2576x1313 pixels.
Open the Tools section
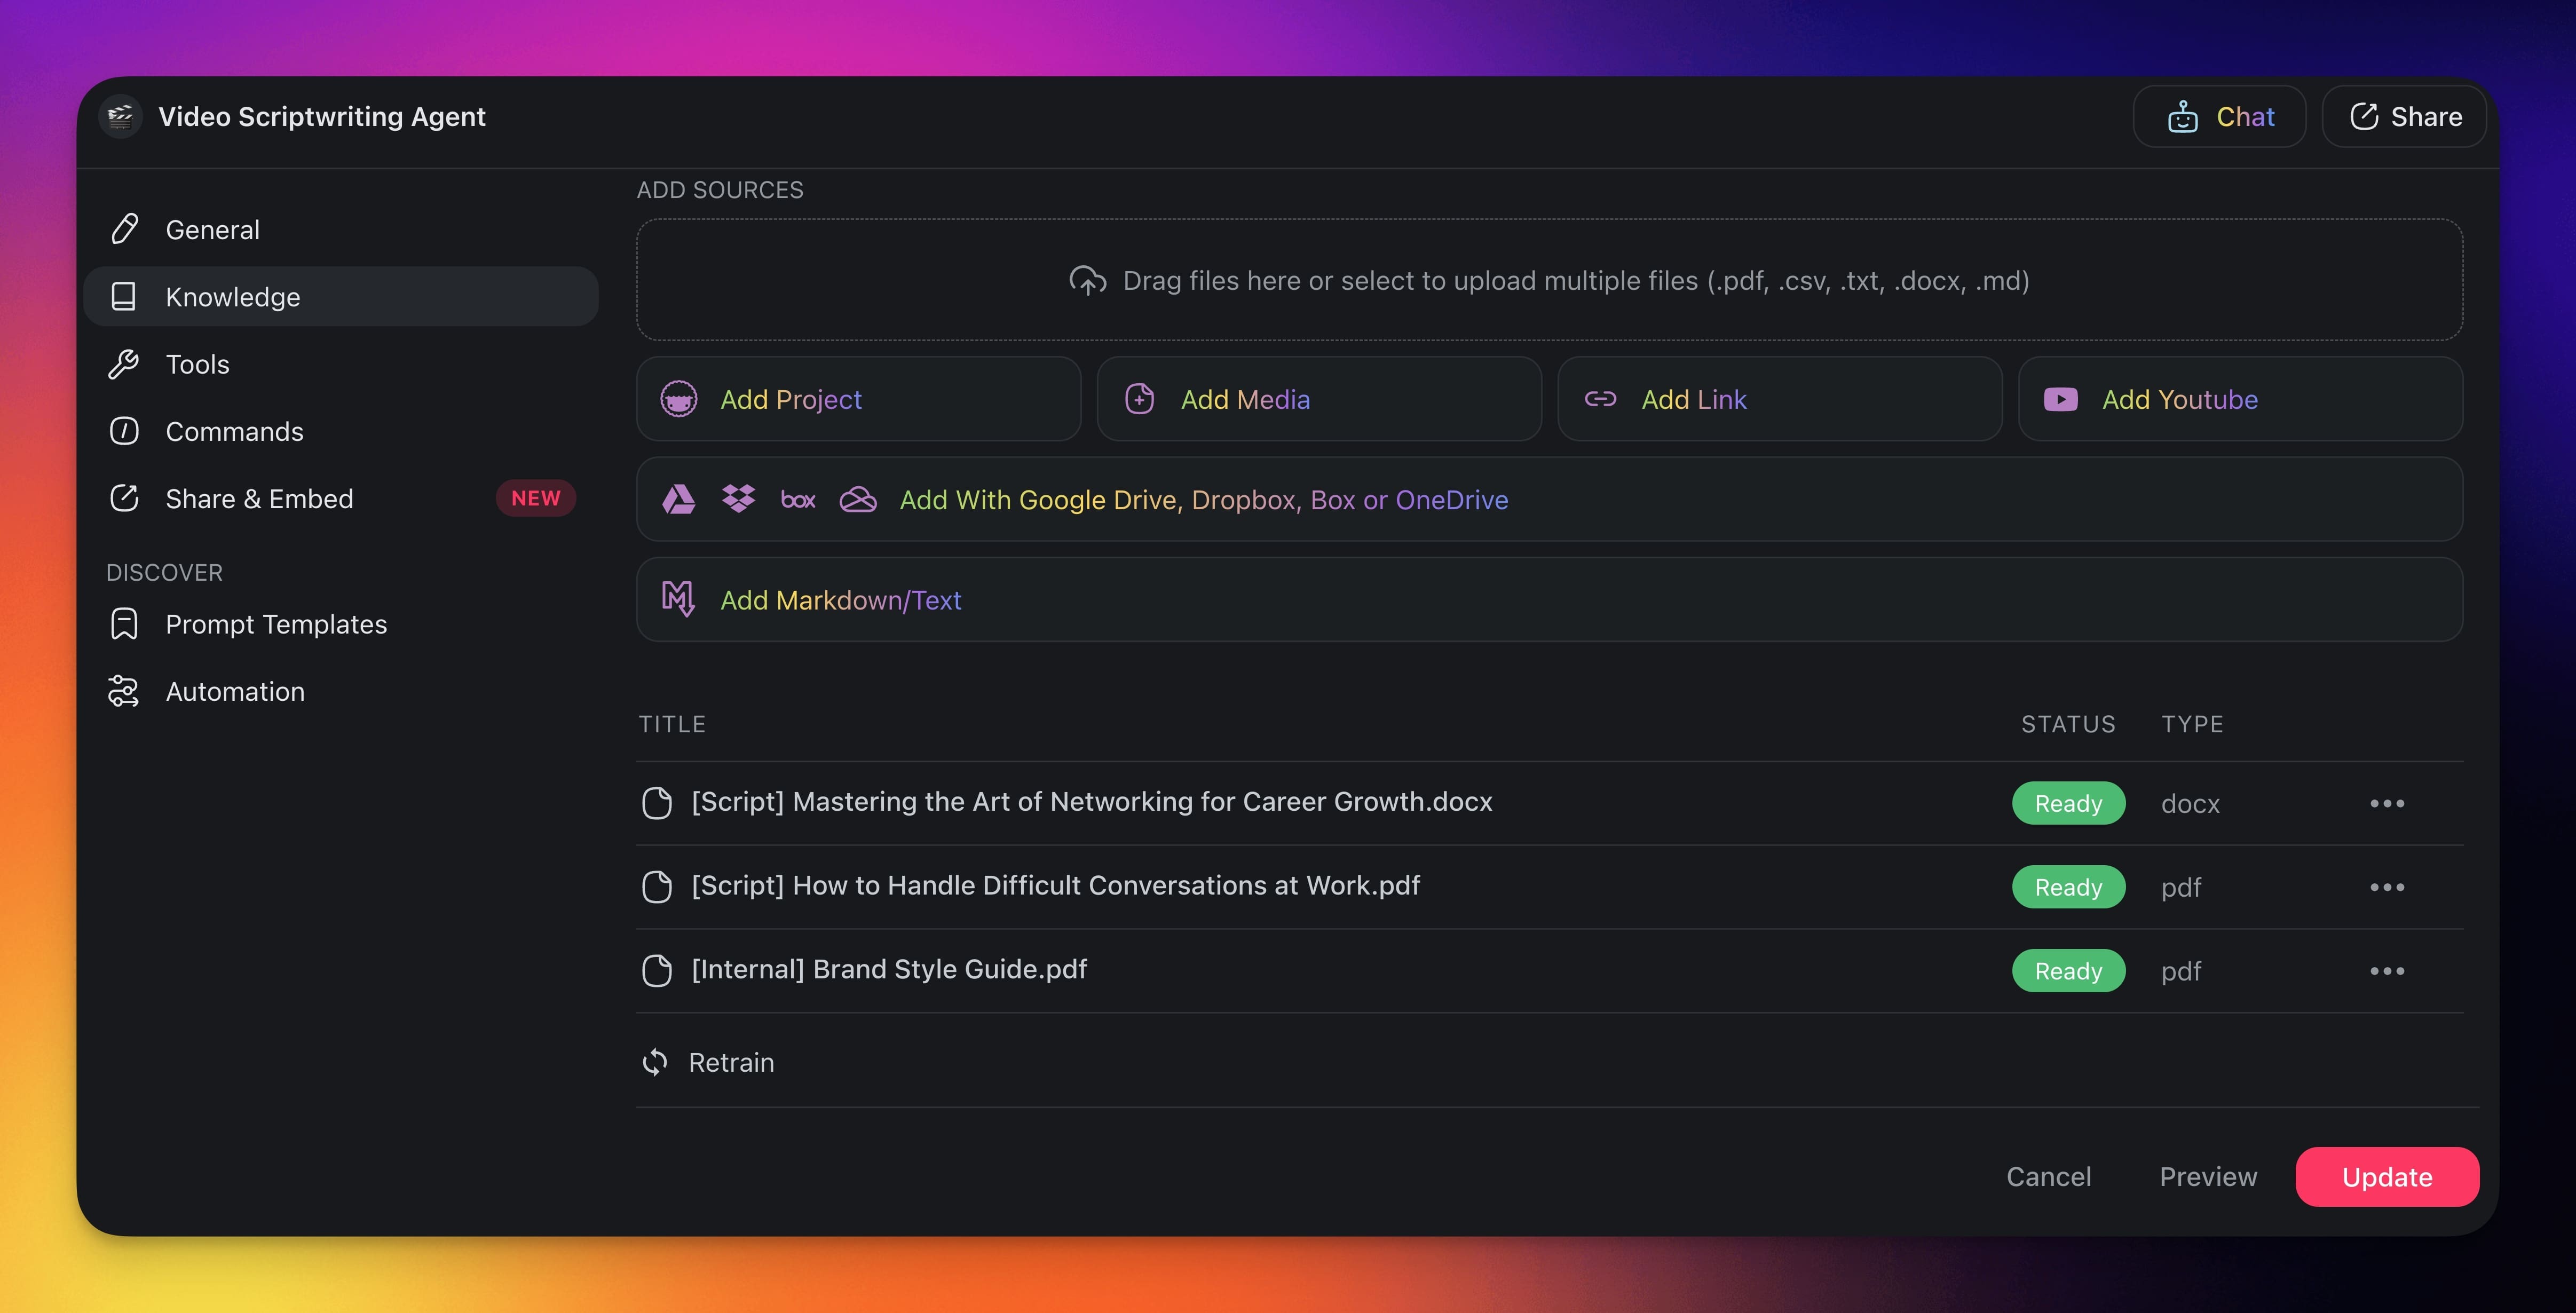tap(197, 364)
